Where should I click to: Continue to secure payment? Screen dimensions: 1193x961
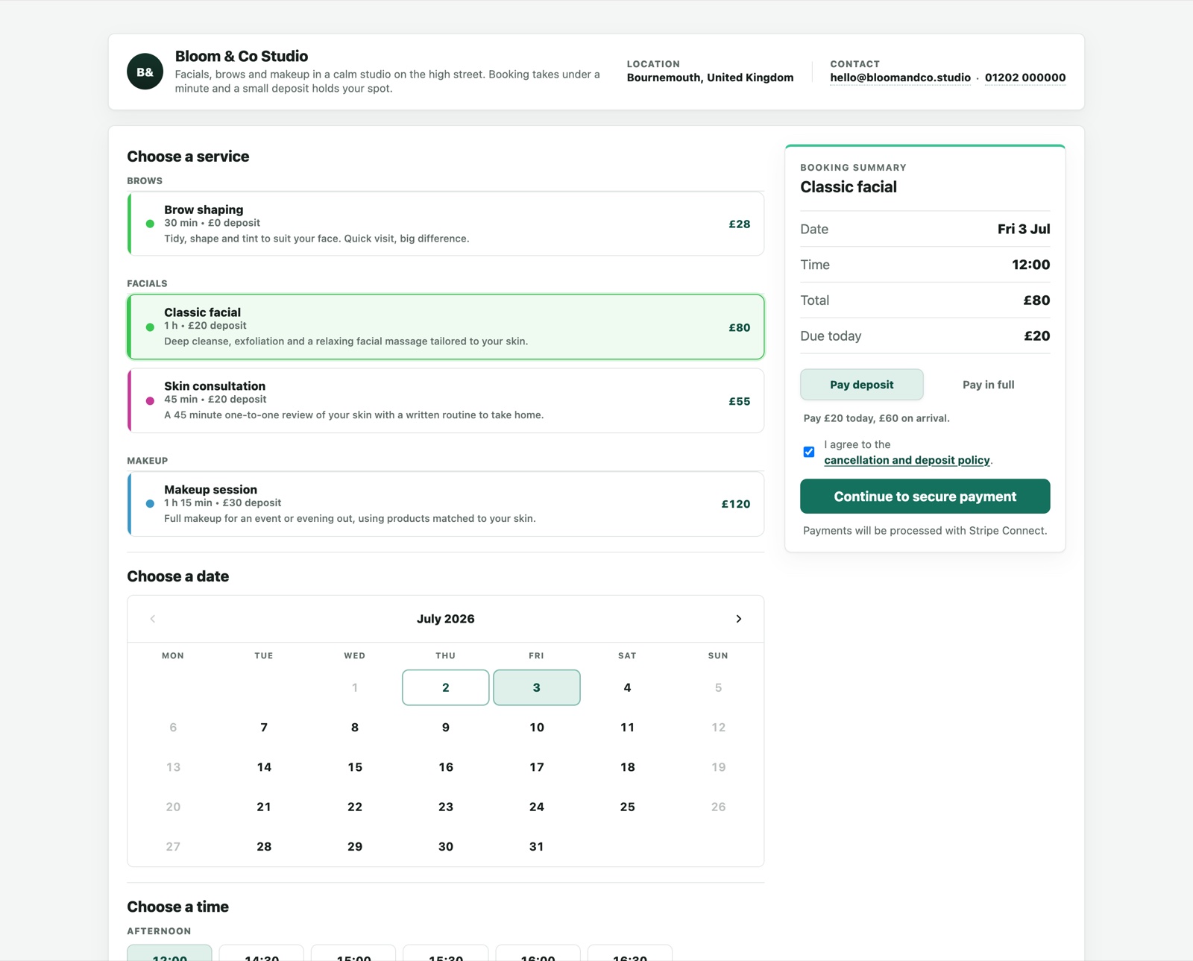925,497
